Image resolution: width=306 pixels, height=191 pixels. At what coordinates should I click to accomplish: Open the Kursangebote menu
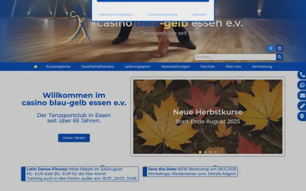58,67
